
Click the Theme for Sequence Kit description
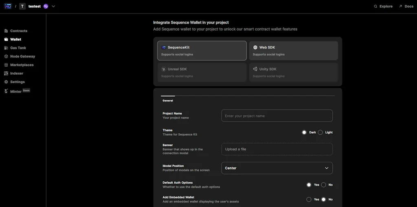coord(180,134)
